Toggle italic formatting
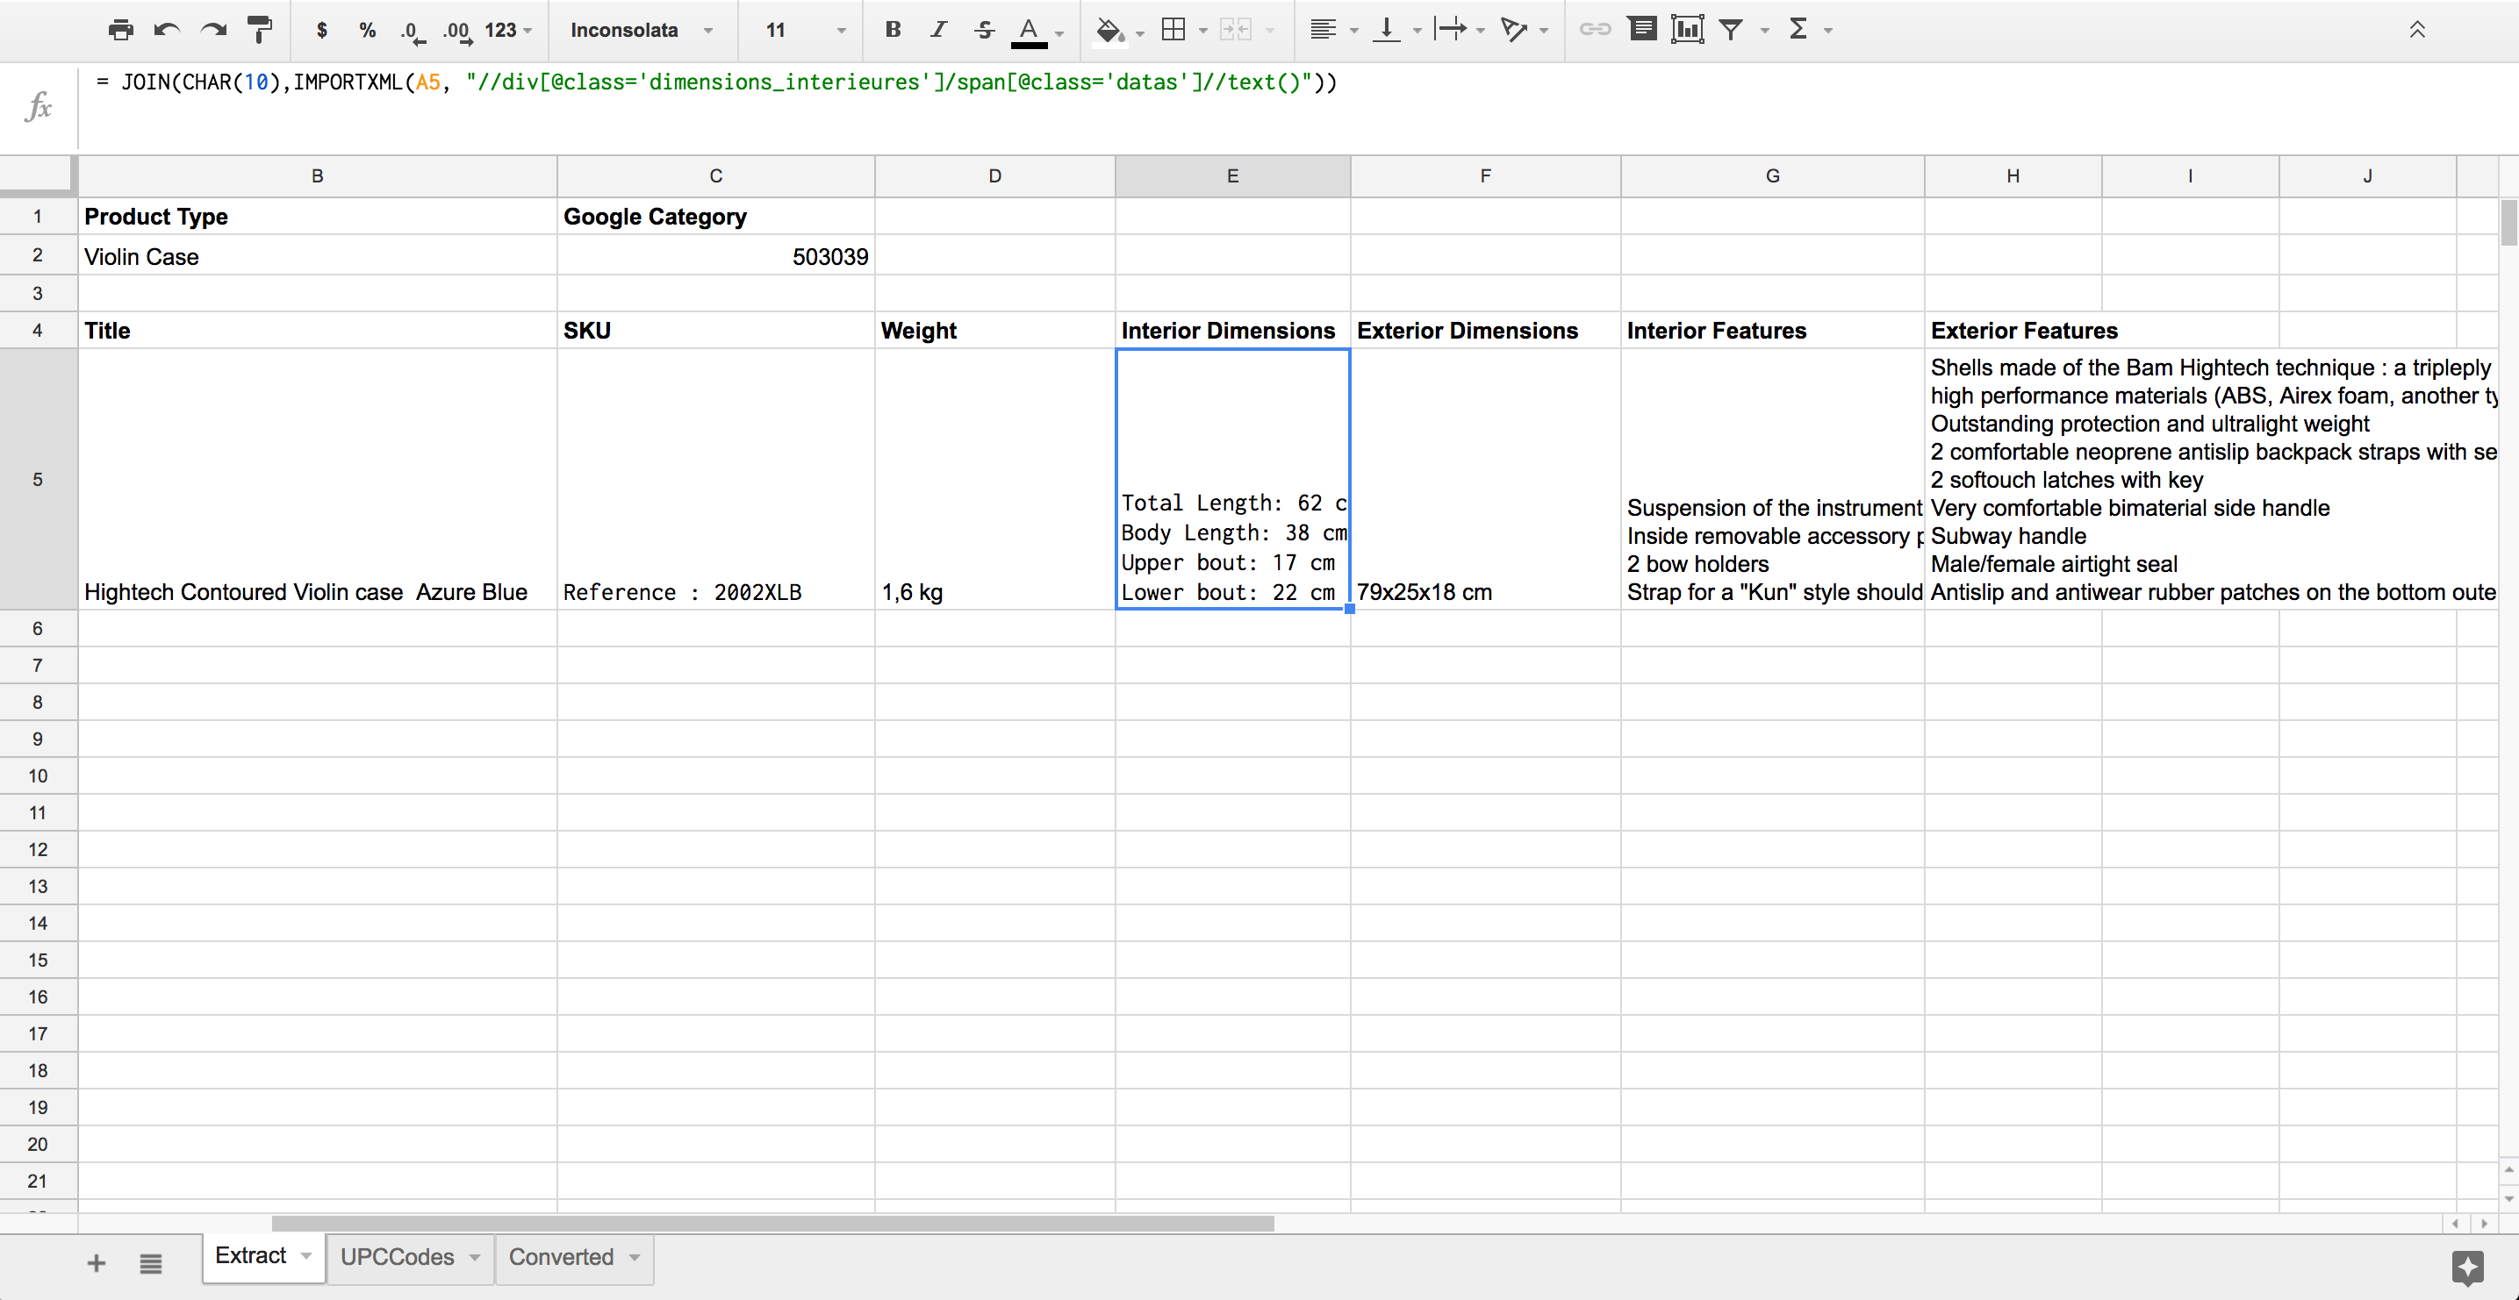Image resolution: width=2519 pixels, height=1300 pixels. point(939,31)
